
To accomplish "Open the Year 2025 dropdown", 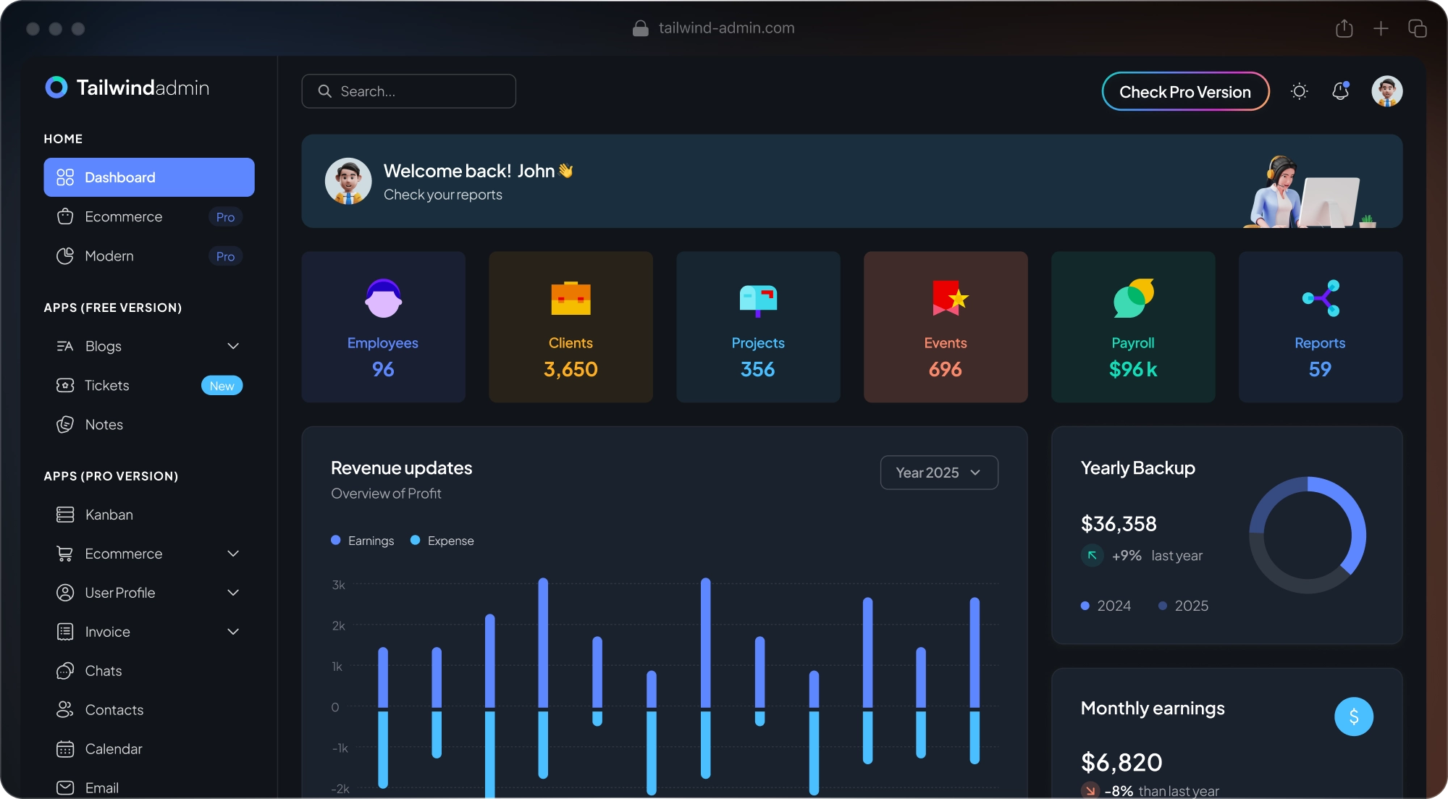I will [x=939, y=472].
